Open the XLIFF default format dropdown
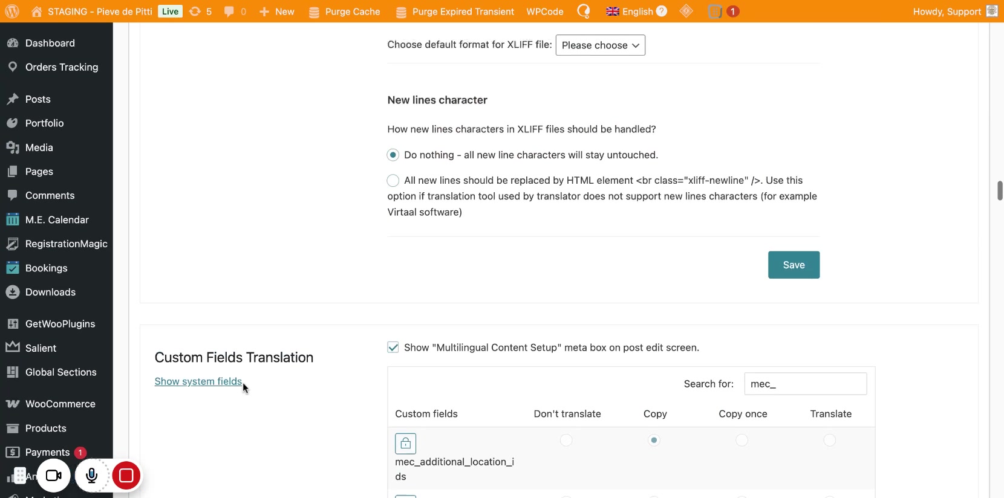 pyautogui.click(x=600, y=45)
